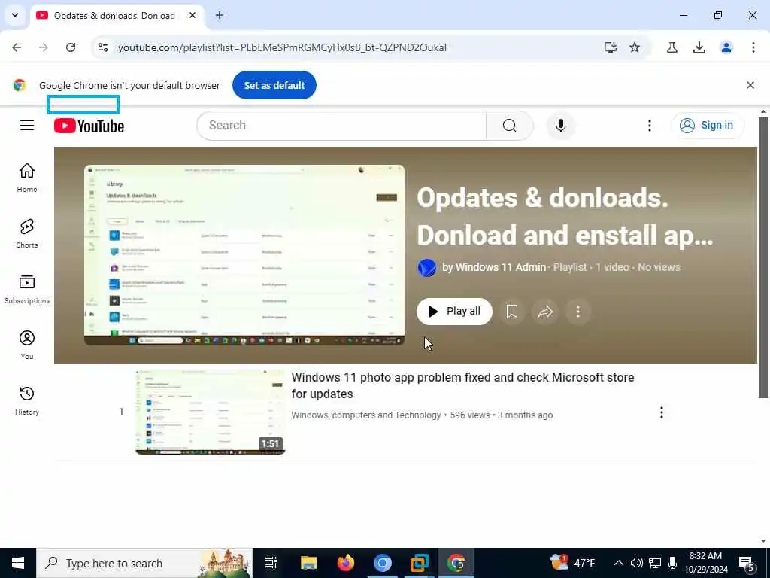The image size is (770, 578).
Task: Go forward in Chrome
Action: coord(44,47)
